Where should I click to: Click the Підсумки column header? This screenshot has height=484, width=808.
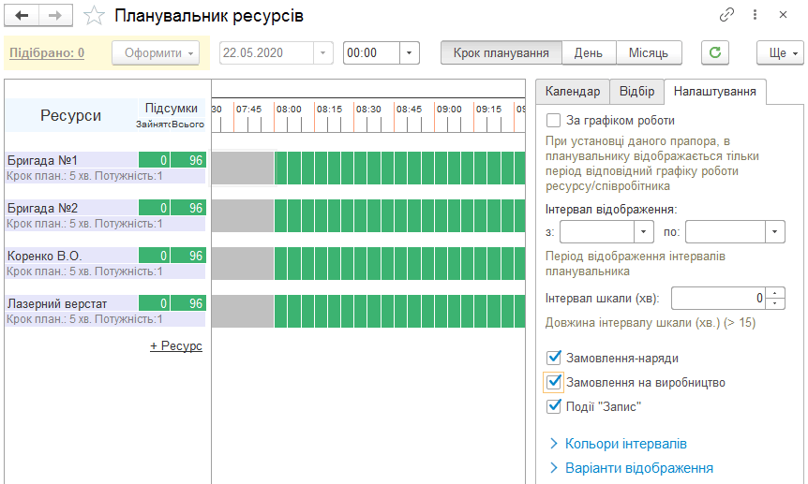[172, 109]
